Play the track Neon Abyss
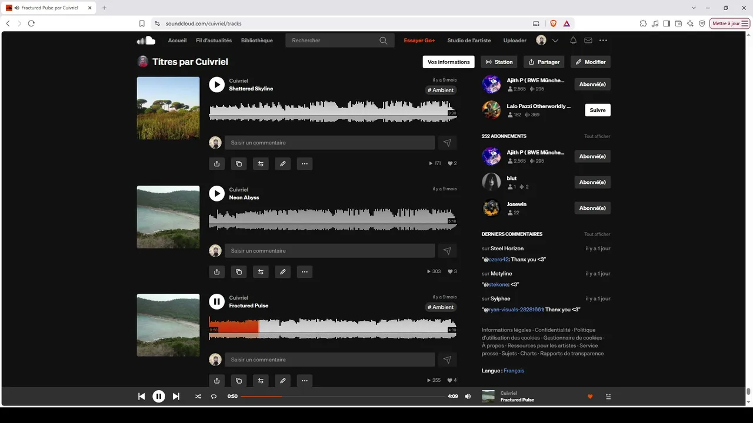The image size is (753, 423). [216, 193]
